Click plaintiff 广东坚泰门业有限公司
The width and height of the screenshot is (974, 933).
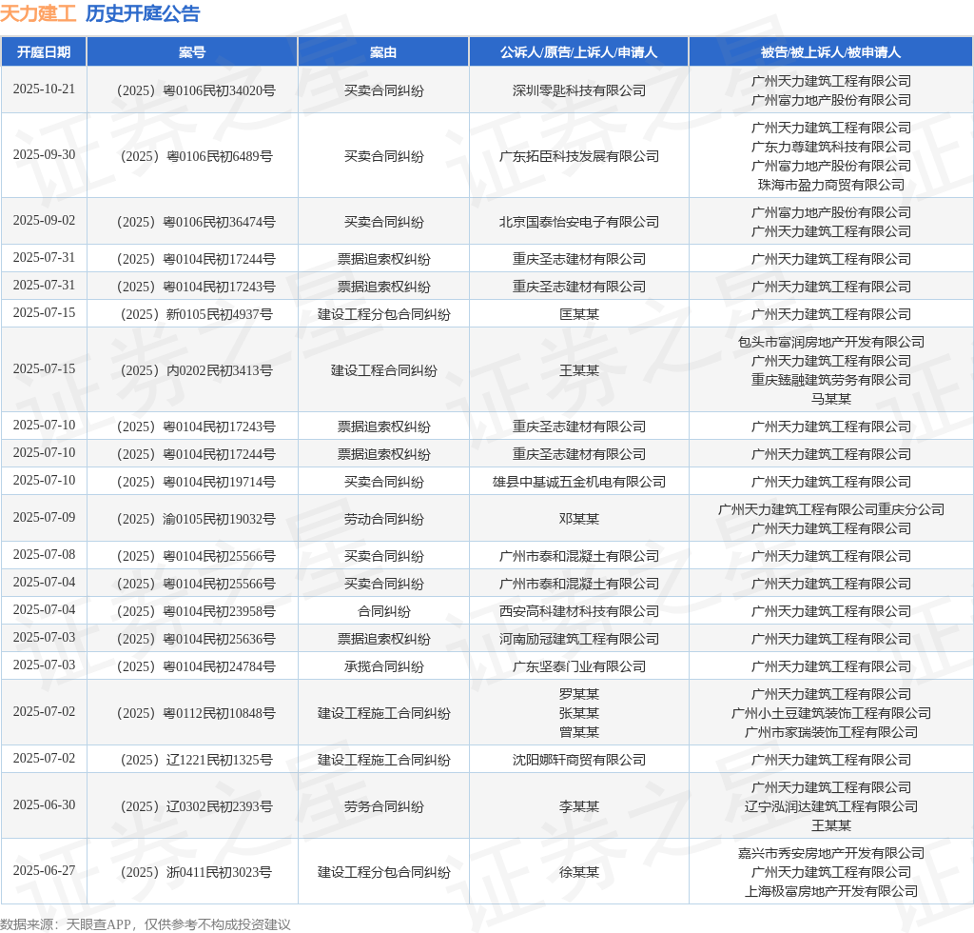coord(579,667)
